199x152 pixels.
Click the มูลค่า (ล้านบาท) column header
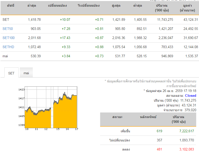click(187, 8)
